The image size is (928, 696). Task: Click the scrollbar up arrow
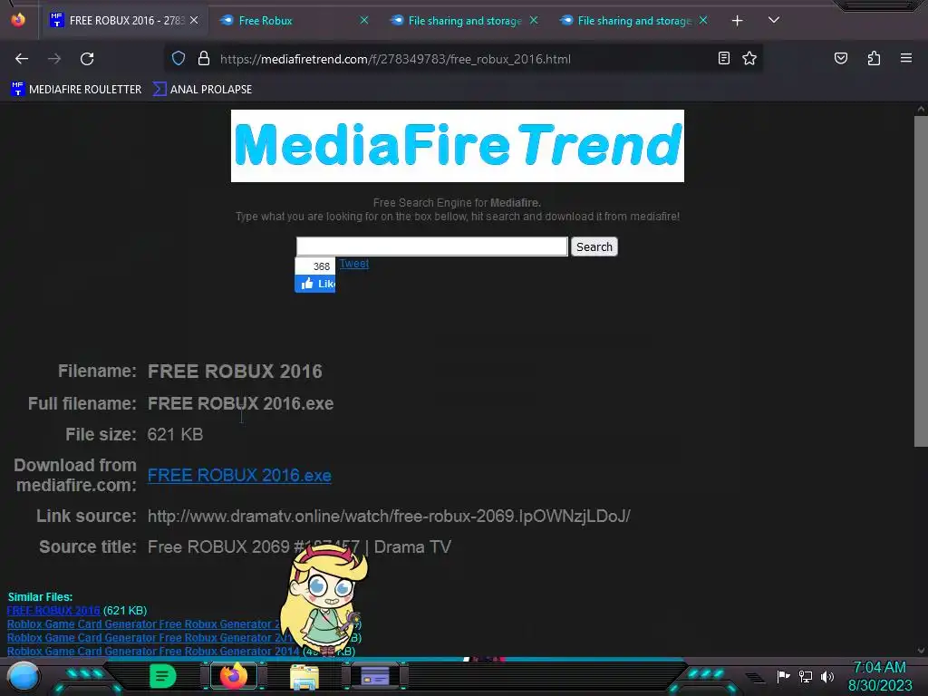pyautogui.click(x=921, y=109)
